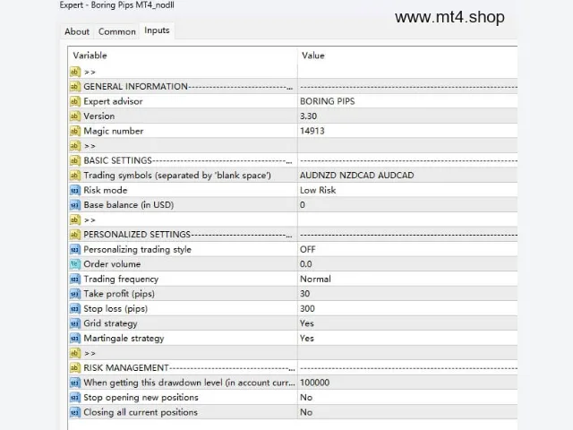Click the string icon beside PERSONALIZED SETTINGS
Viewport: 573px width, 430px height.
pos(74,235)
